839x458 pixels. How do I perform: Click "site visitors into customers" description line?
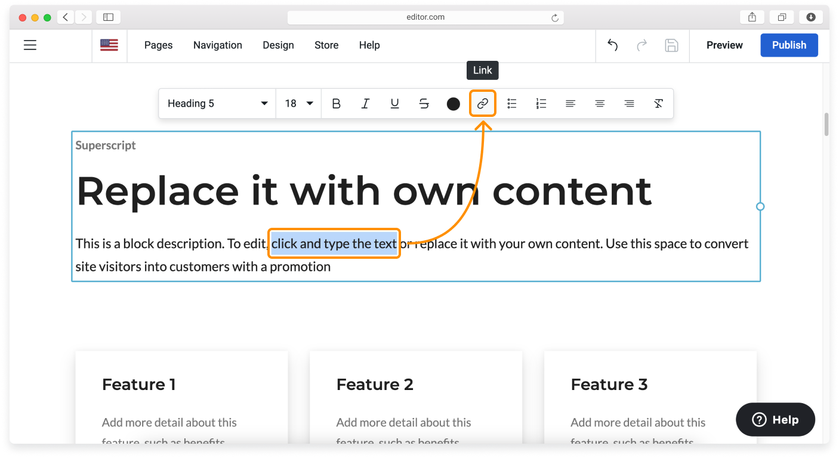(x=203, y=267)
